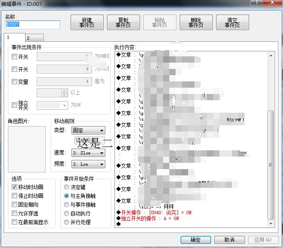
Task: Click scroll-up arrow of 执行内容 list
Action: coord(271,56)
